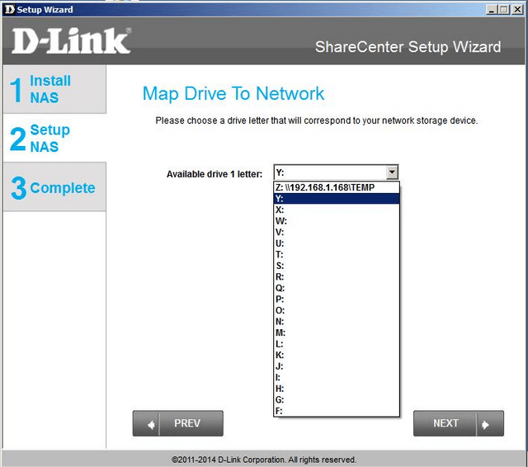Pick S: from drive list

(337, 266)
